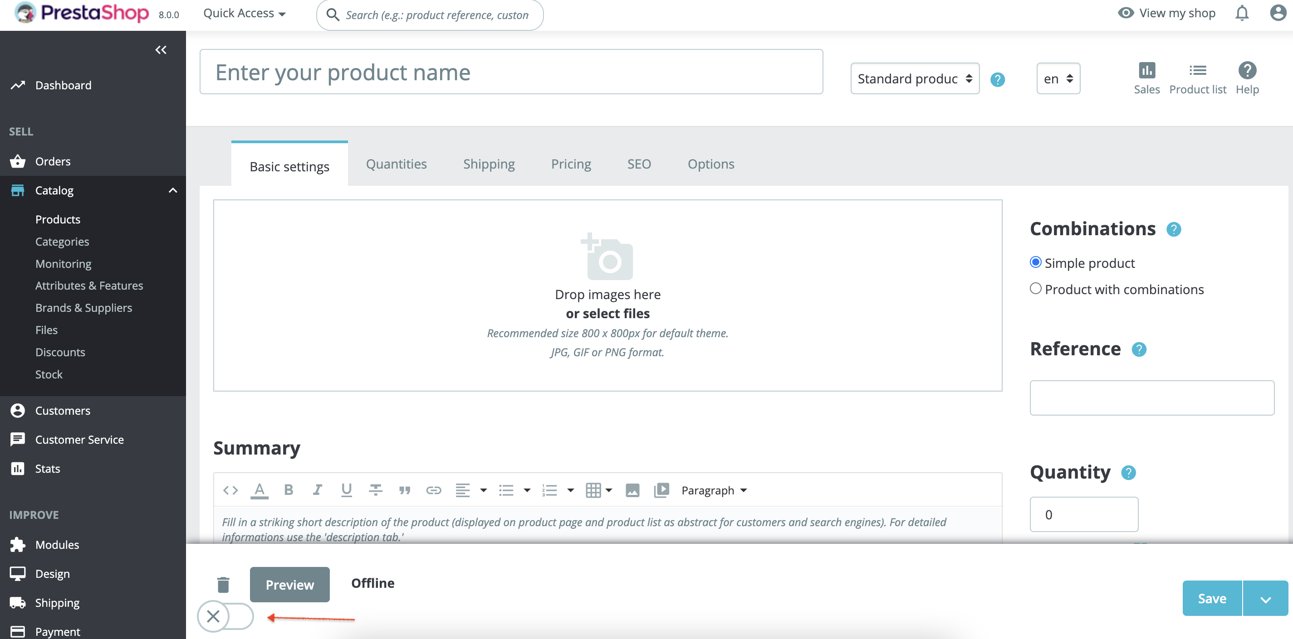Click the Enter your product name field
The width and height of the screenshot is (1293, 639).
point(510,72)
